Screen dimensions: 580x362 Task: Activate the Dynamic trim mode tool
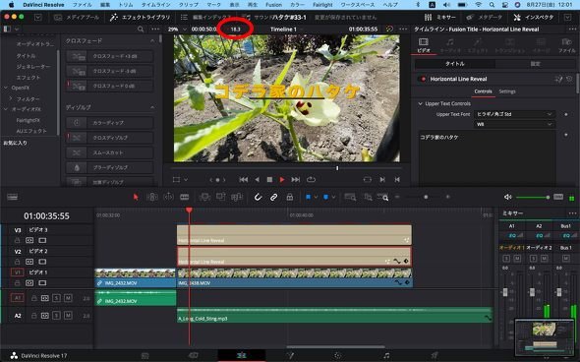pyautogui.click(x=168, y=198)
